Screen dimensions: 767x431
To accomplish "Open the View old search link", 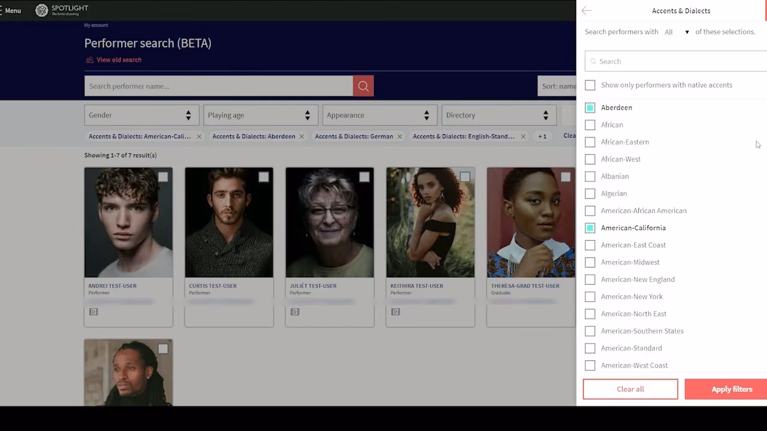I will (113, 60).
